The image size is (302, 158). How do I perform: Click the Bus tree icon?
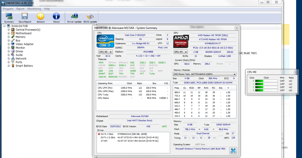pos(13,40)
